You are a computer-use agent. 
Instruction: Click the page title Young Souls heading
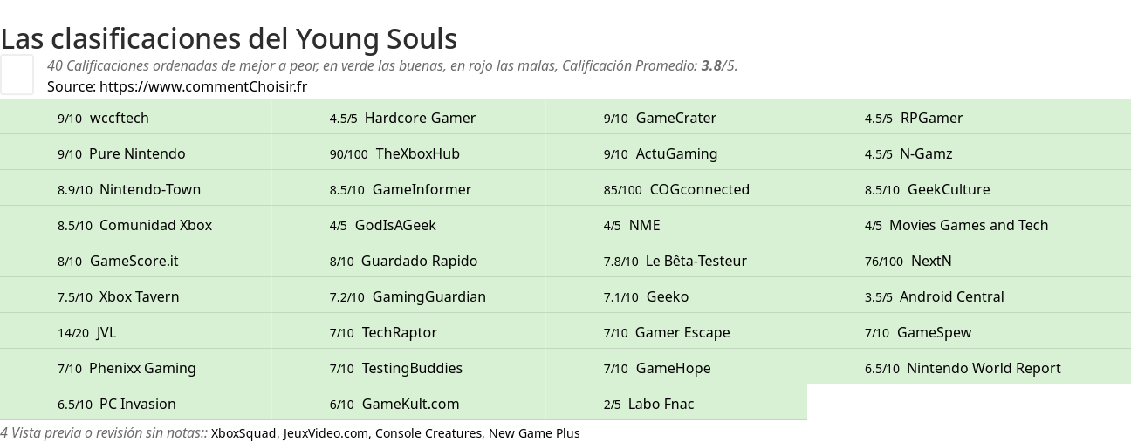click(x=229, y=38)
